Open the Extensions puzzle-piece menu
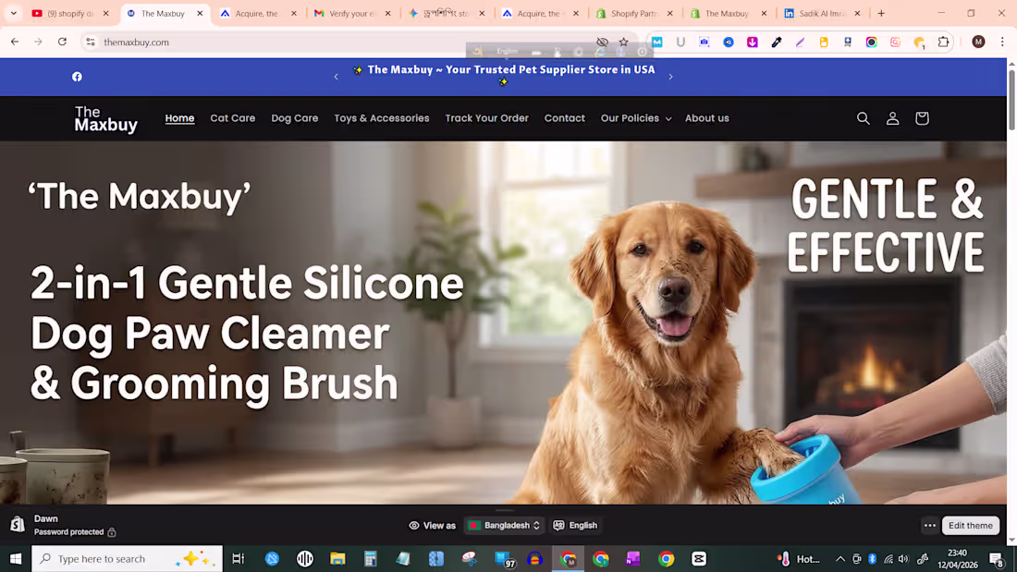This screenshot has height=572, width=1017. (943, 43)
